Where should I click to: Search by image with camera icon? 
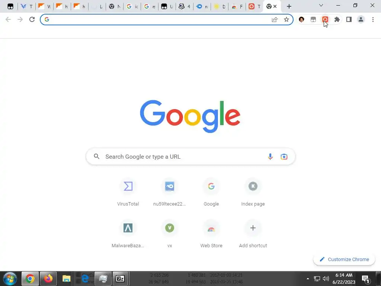click(284, 157)
